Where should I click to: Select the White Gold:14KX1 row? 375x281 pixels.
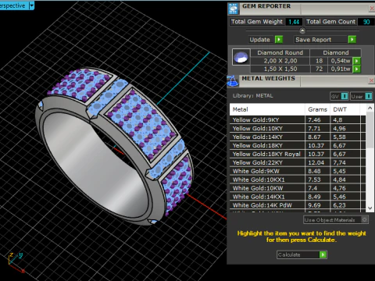point(298,197)
